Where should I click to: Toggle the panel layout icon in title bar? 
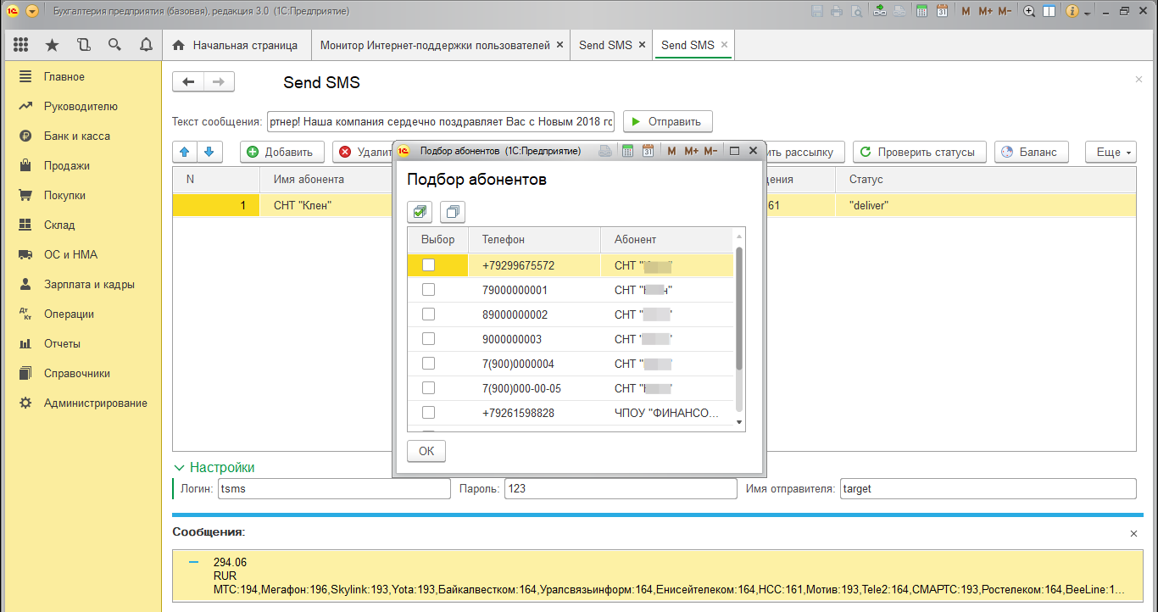click(1049, 11)
